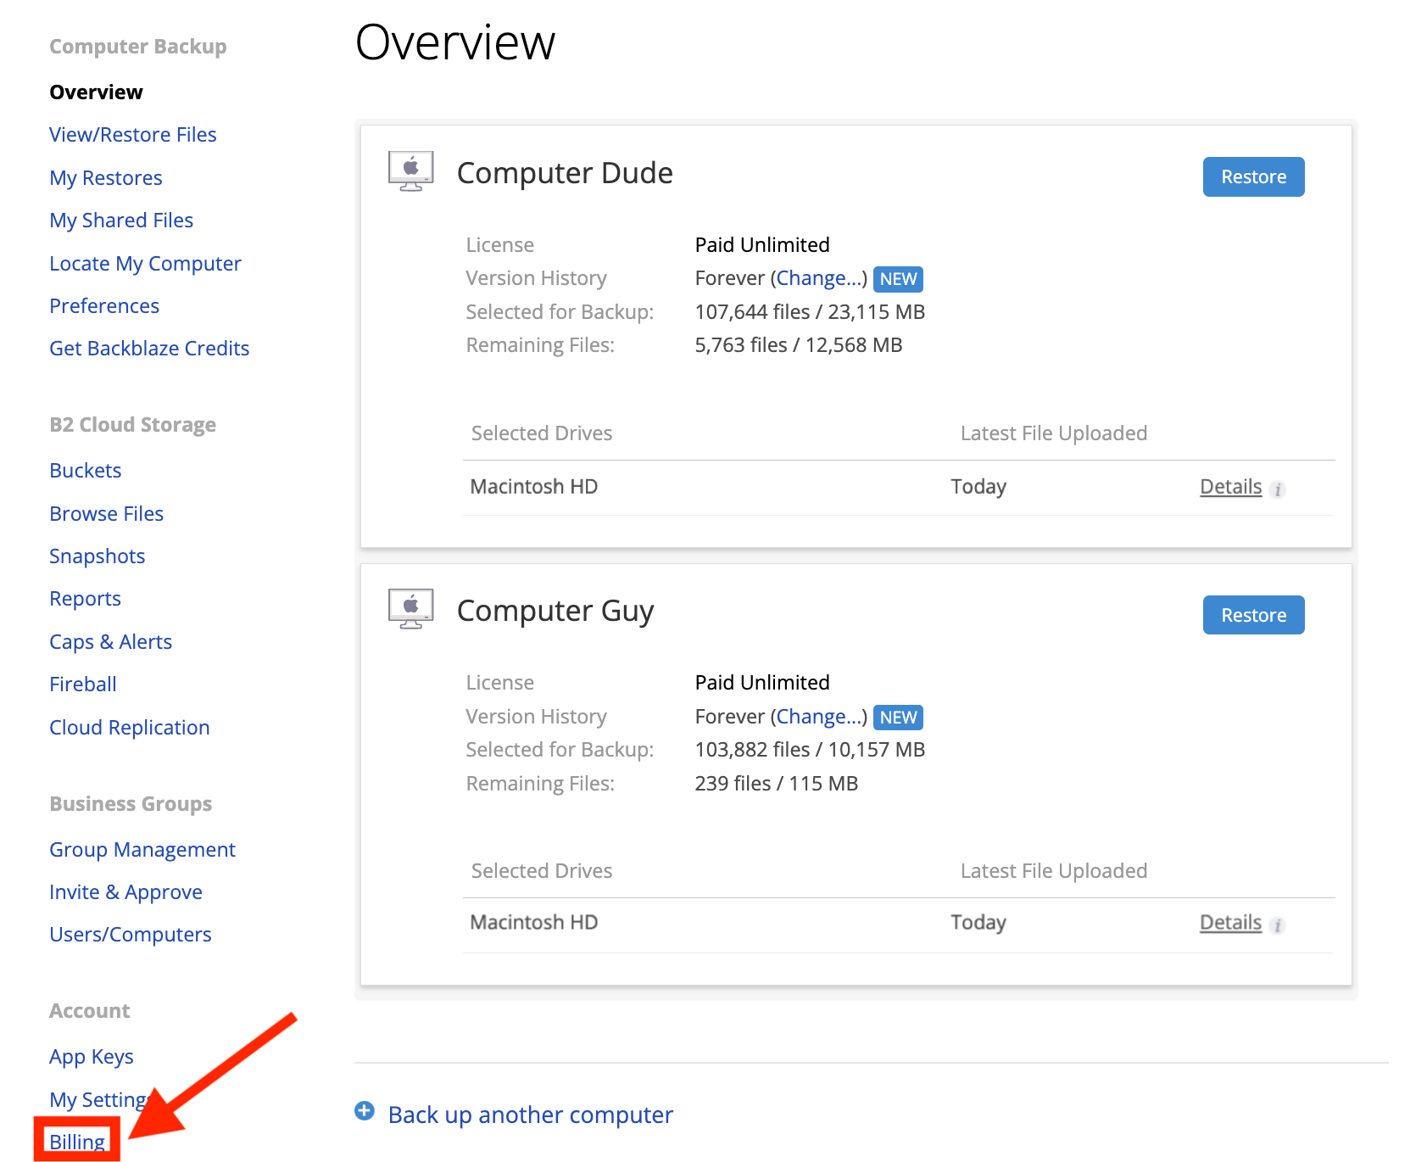Click the info icon beside Computer Dude Details

pyautogui.click(x=1278, y=489)
